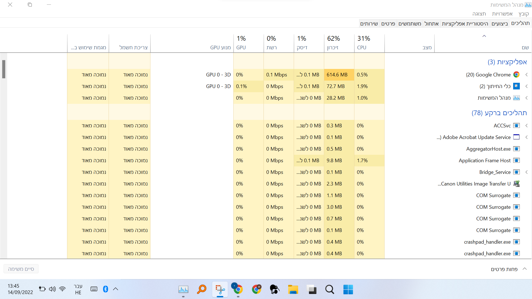
Task: Show hidden tray icons chevron
Action: pyautogui.click(x=116, y=289)
